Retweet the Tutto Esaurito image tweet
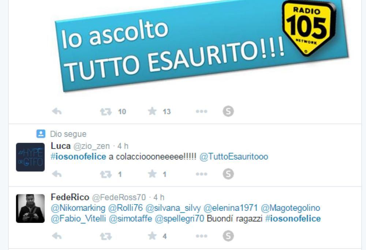Screen dimensions: 366x250 coord(106,112)
